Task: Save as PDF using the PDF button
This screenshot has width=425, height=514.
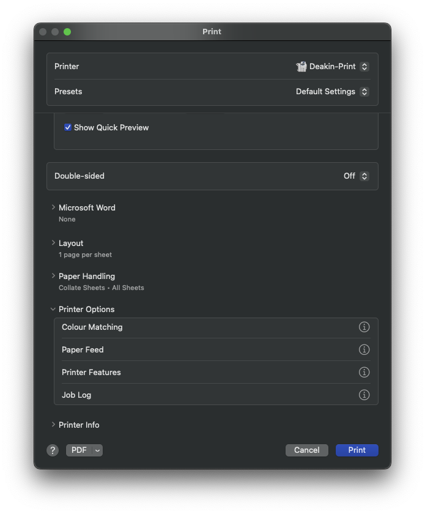Action: pos(79,450)
